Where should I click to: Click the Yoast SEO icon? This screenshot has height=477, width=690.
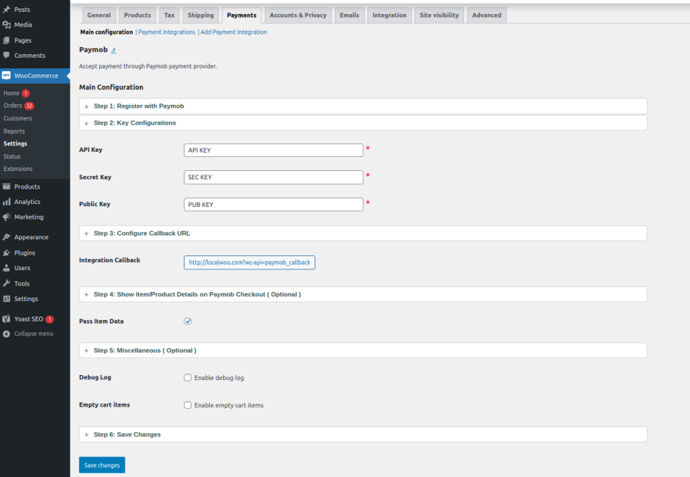pos(6,319)
